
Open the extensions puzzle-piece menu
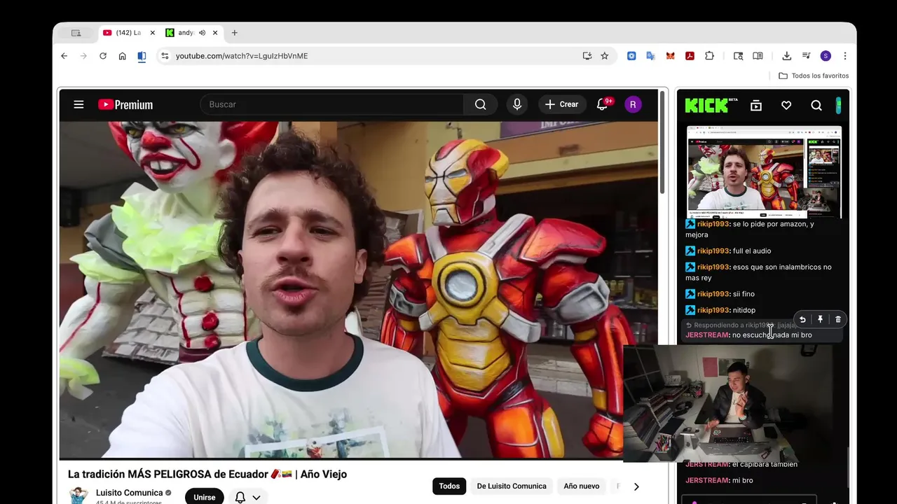point(709,56)
